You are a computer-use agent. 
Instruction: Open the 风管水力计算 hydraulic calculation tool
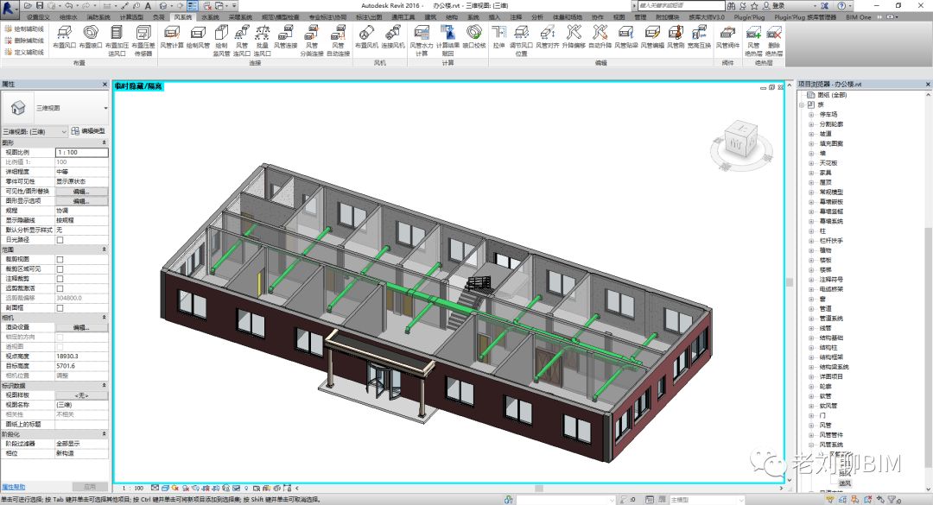(x=422, y=41)
